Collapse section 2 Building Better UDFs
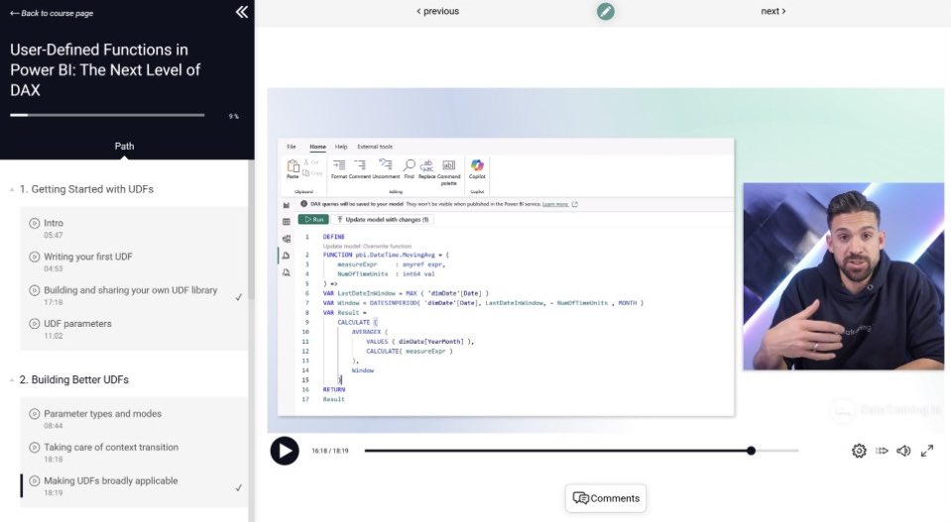This screenshot has width=951, height=522. pyautogui.click(x=12, y=380)
